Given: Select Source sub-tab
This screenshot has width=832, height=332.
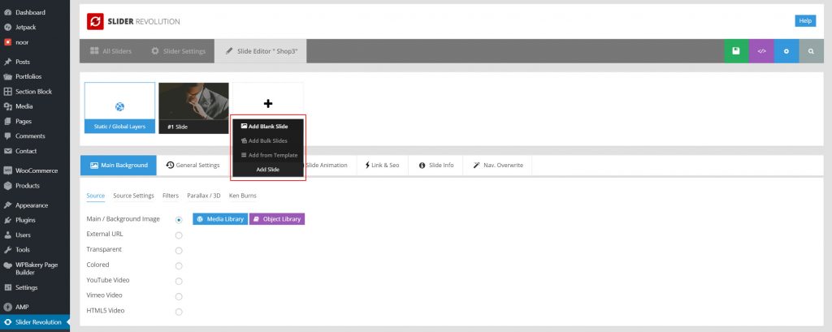Looking at the screenshot, I should tap(96, 196).
